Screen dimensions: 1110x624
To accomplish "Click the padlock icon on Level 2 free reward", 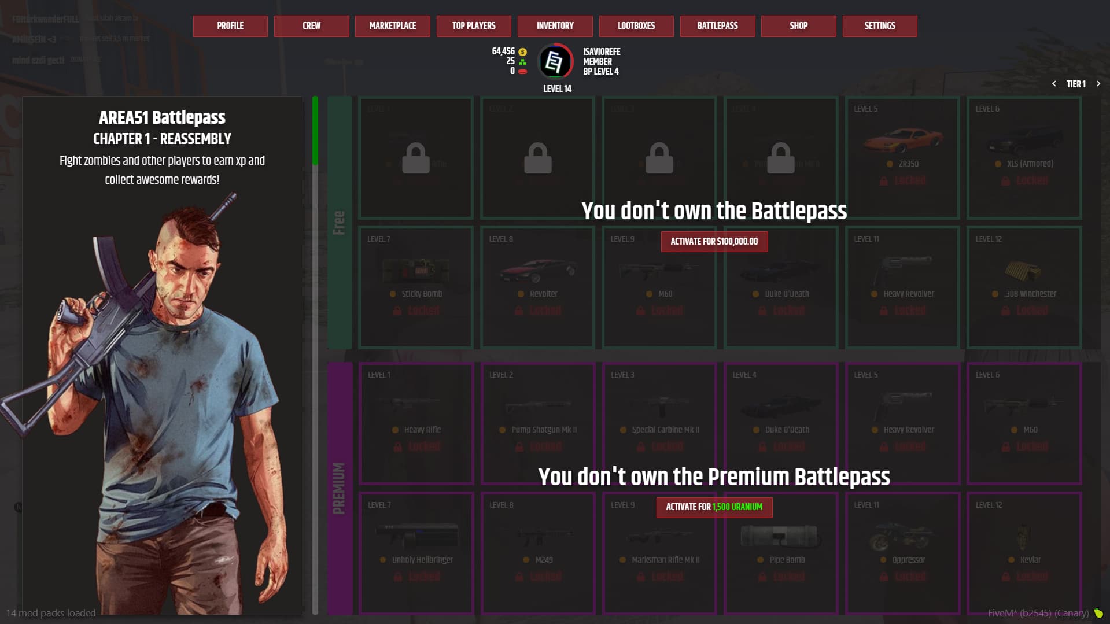I will coord(537,158).
